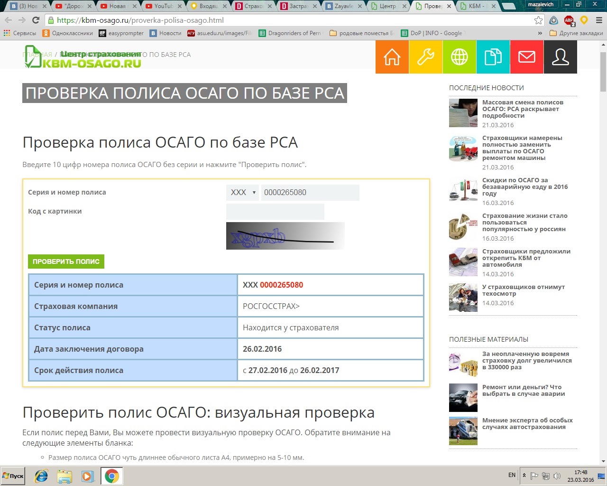Open the Одноклассники bookmark

click(x=68, y=33)
